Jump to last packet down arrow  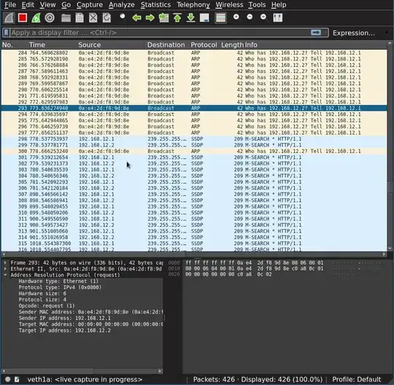(x=191, y=17)
